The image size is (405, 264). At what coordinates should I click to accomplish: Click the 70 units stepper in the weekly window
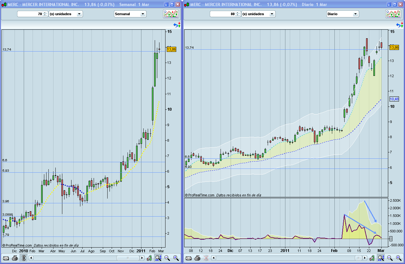coord(45,14)
